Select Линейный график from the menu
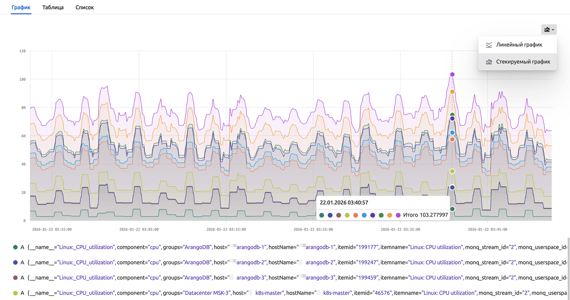The height and width of the screenshot is (300, 570). 519,45
